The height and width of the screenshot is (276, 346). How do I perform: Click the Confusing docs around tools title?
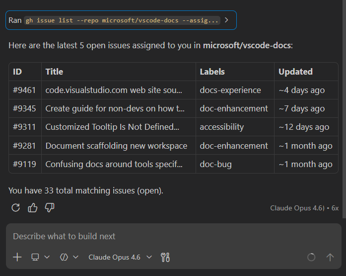click(114, 164)
